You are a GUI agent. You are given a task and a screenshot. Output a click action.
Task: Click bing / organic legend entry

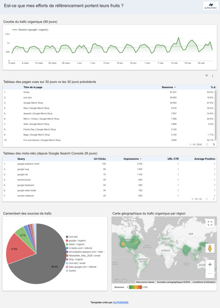[x=74, y=260]
